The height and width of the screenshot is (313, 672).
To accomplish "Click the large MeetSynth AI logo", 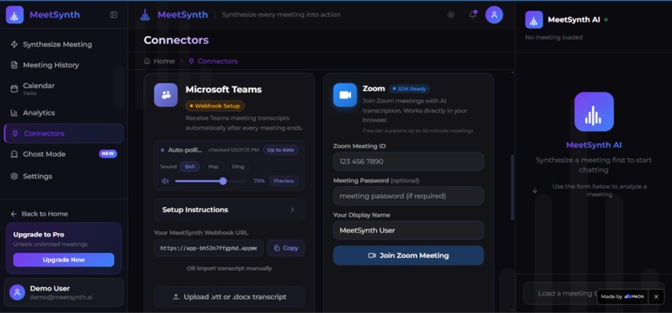I will [594, 112].
